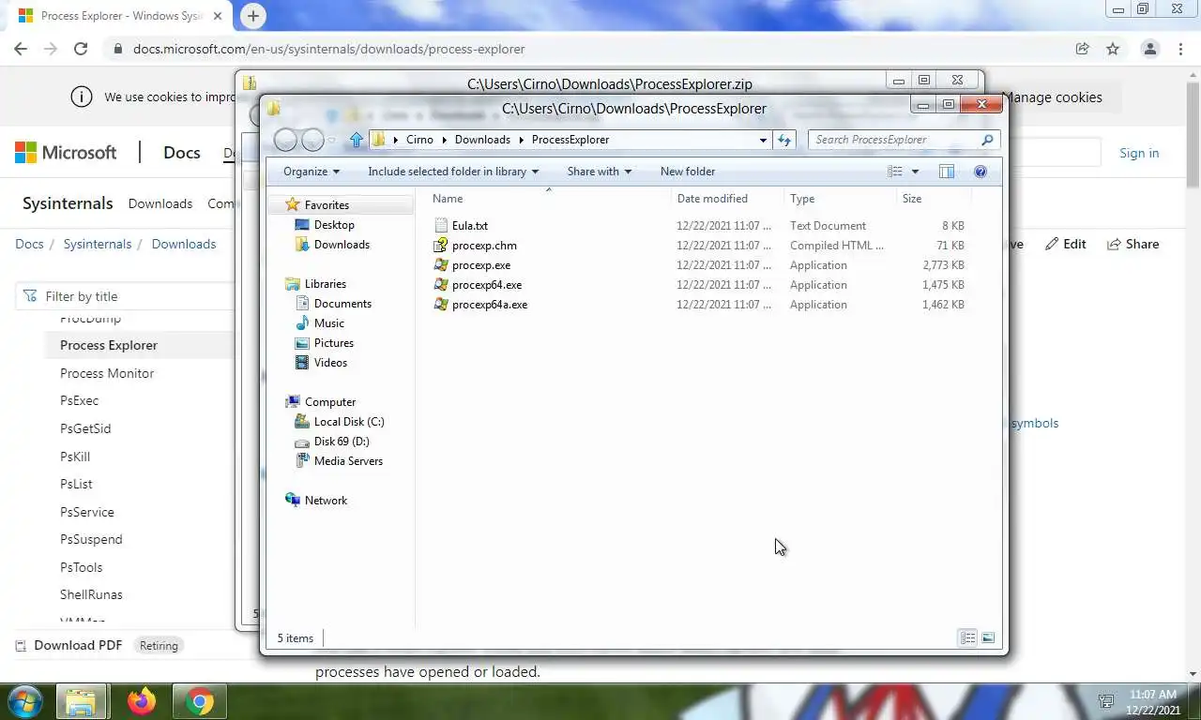
Task: Click the change view icon
Action: click(895, 172)
